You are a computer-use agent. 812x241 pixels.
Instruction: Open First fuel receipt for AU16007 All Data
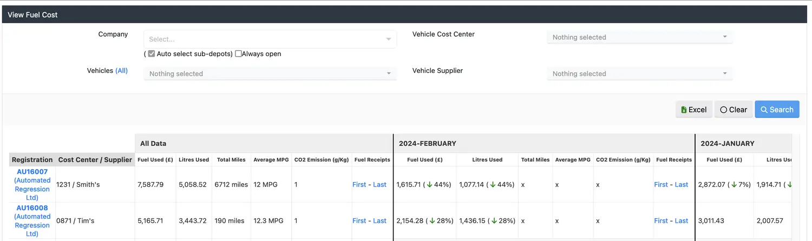click(x=359, y=185)
